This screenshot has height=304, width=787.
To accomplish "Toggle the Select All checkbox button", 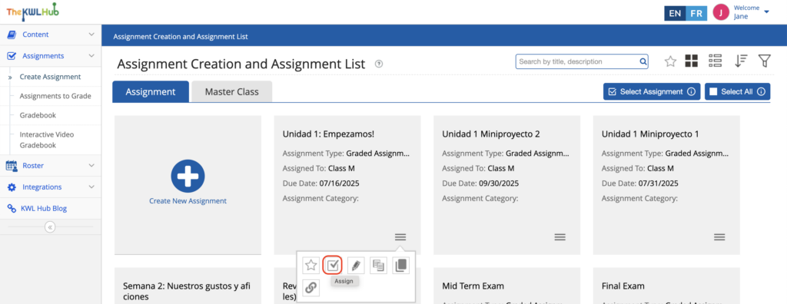I will tap(737, 92).
